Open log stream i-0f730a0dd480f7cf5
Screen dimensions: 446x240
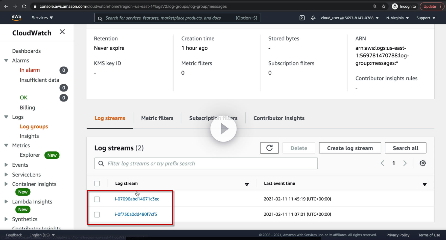[136, 214]
